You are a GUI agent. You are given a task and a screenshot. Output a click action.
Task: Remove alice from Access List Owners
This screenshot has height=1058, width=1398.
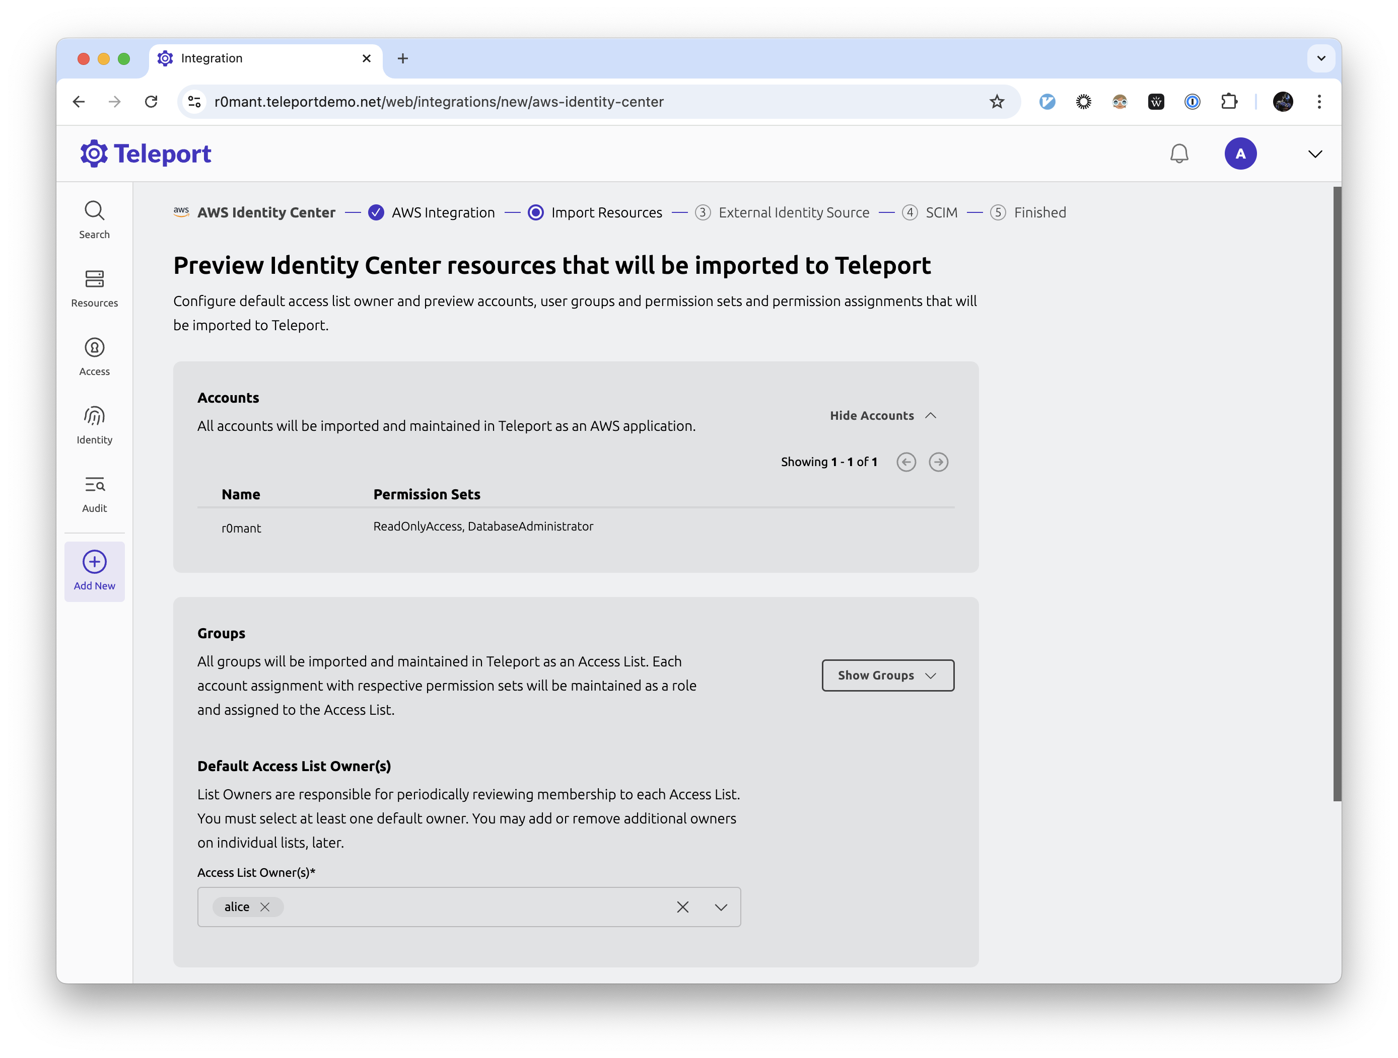pyautogui.click(x=266, y=906)
